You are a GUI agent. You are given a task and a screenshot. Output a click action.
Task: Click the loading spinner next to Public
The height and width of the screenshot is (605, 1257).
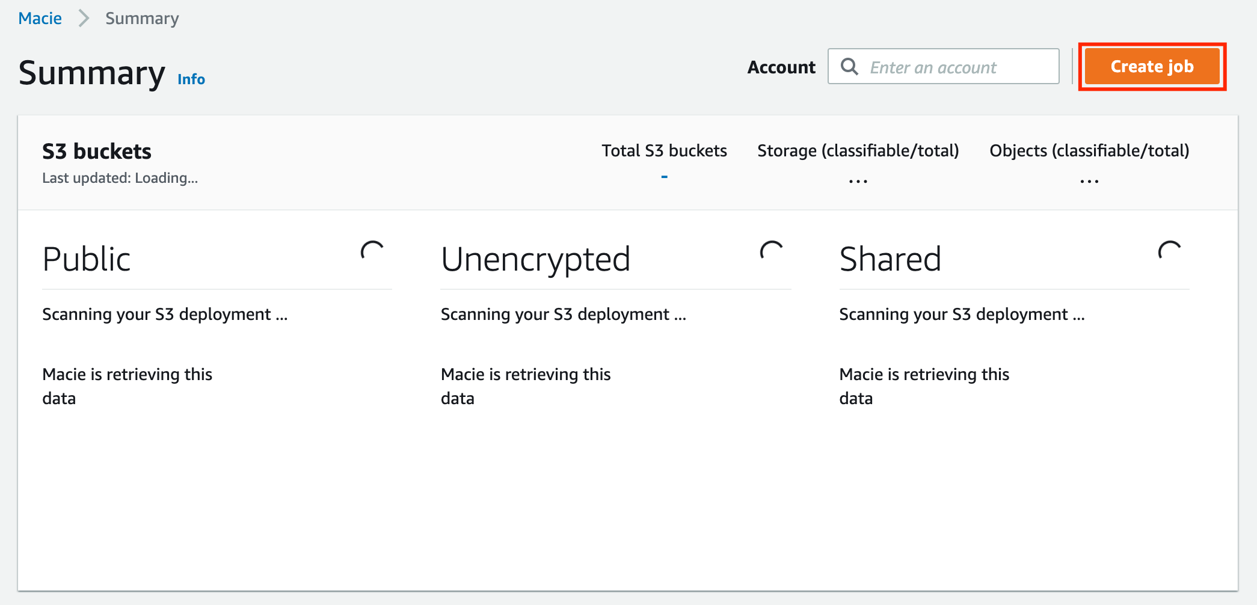(x=372, y=251)
